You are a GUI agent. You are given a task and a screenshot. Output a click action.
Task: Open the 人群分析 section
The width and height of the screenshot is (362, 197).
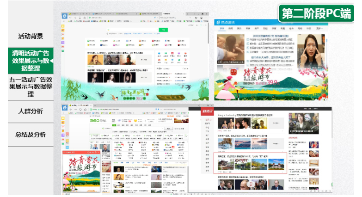[31, 111]
